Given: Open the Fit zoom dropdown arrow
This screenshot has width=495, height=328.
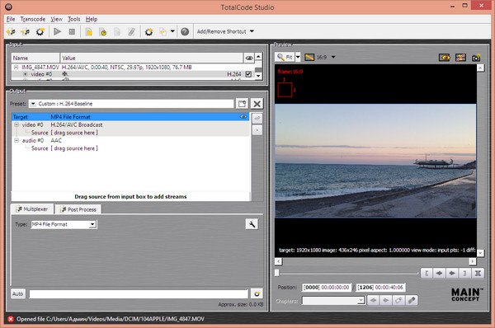Looking at the screenshot, I should (298, 58).
